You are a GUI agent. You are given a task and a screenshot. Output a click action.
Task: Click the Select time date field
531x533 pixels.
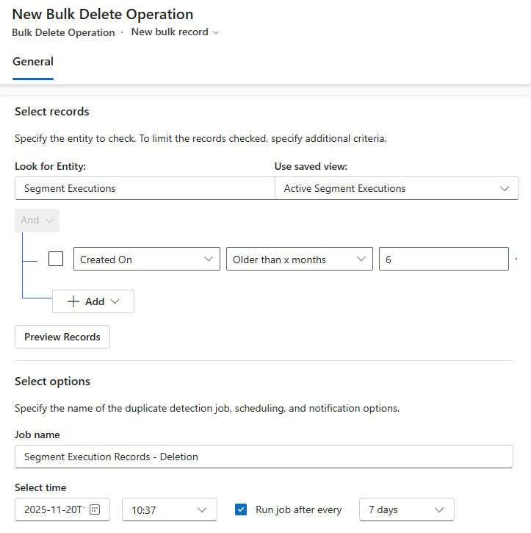(x=53, y=509)
